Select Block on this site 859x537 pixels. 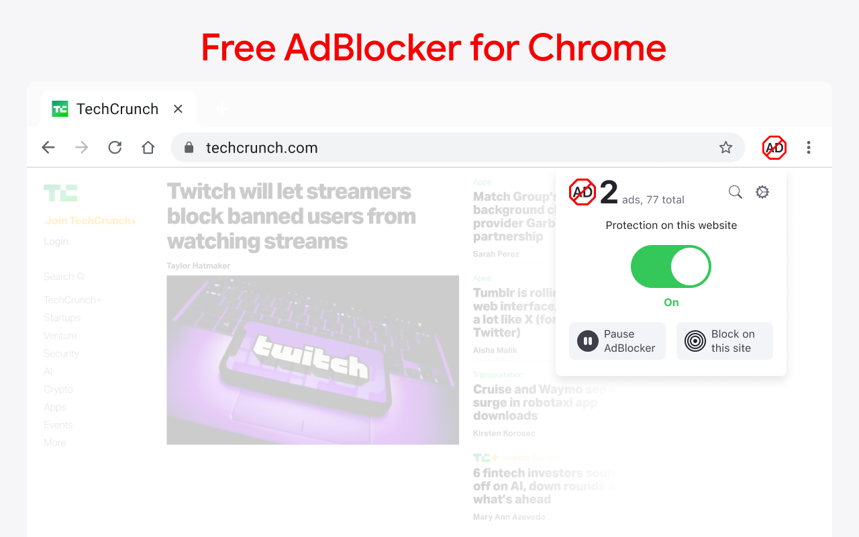[x=725, y=341]
